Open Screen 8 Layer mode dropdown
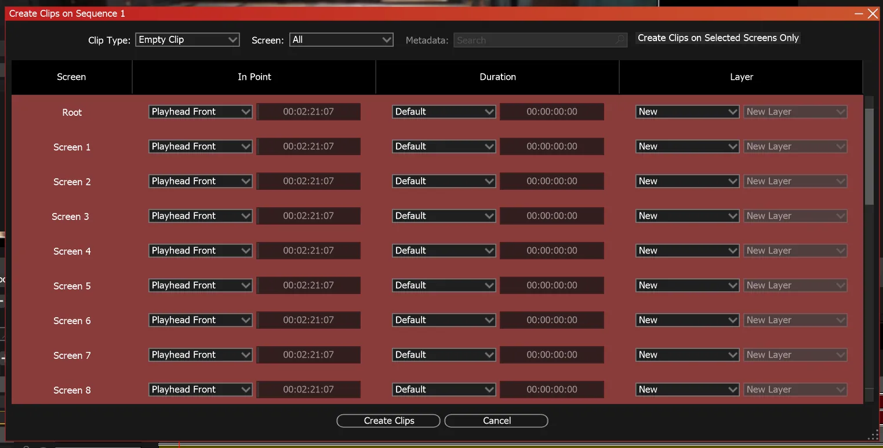 tap(688, 390)
